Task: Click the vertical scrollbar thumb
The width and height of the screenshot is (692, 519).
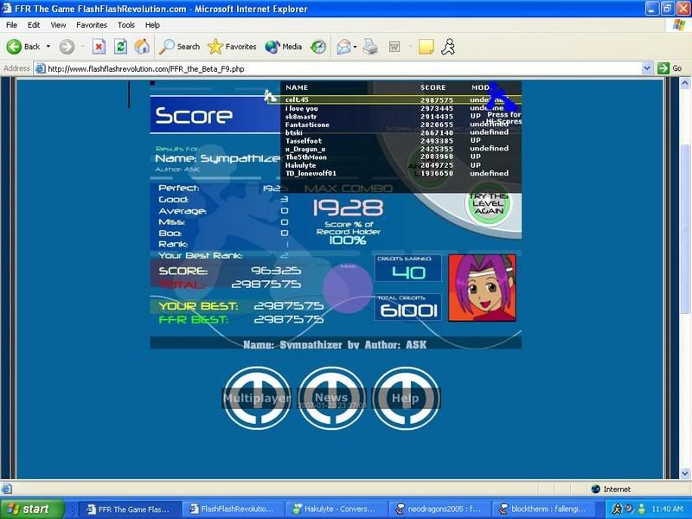Action: (x=684, y=227)
